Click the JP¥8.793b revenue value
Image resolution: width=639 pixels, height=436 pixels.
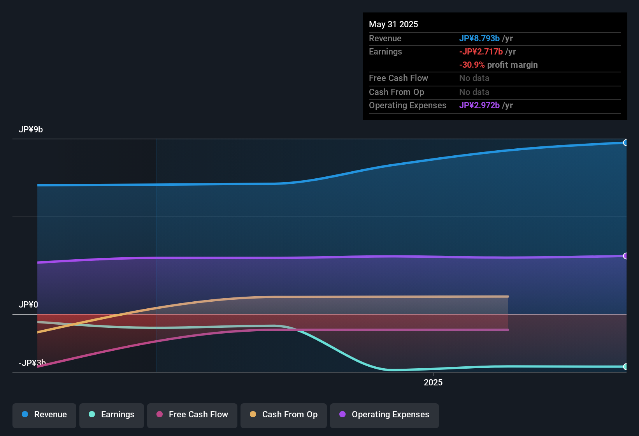point(479,38)
